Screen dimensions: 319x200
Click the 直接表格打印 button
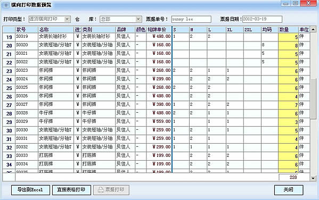point(71,190)
